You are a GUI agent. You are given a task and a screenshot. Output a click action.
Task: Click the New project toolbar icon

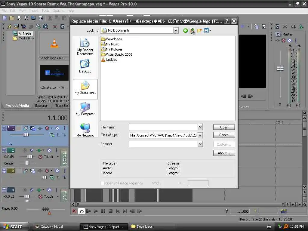click(x=4, y=18)
